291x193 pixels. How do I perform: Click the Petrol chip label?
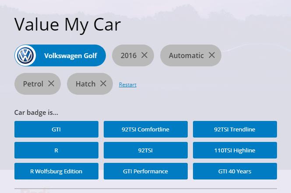click(33, 84)
